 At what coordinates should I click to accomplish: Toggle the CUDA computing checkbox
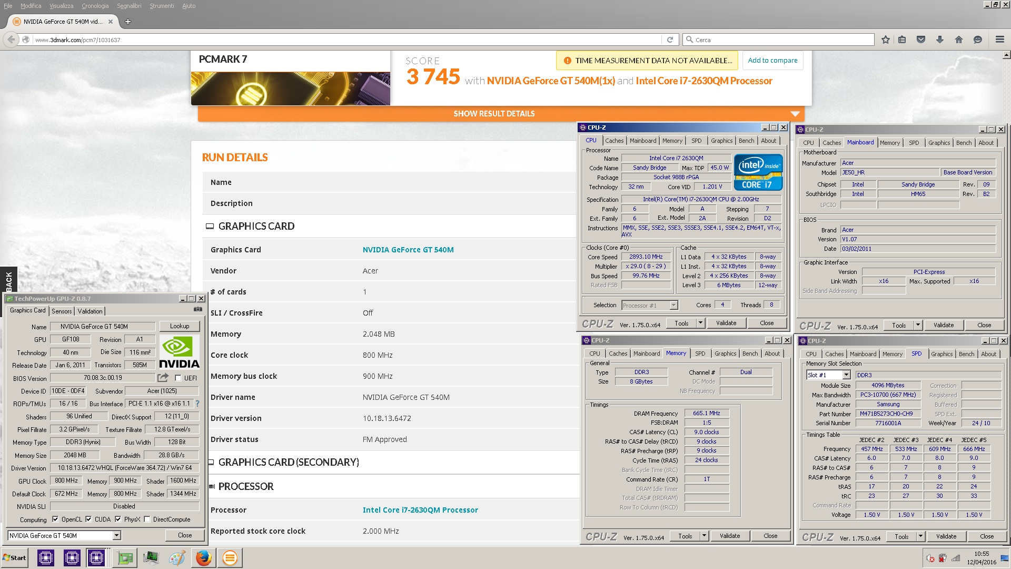88,519
